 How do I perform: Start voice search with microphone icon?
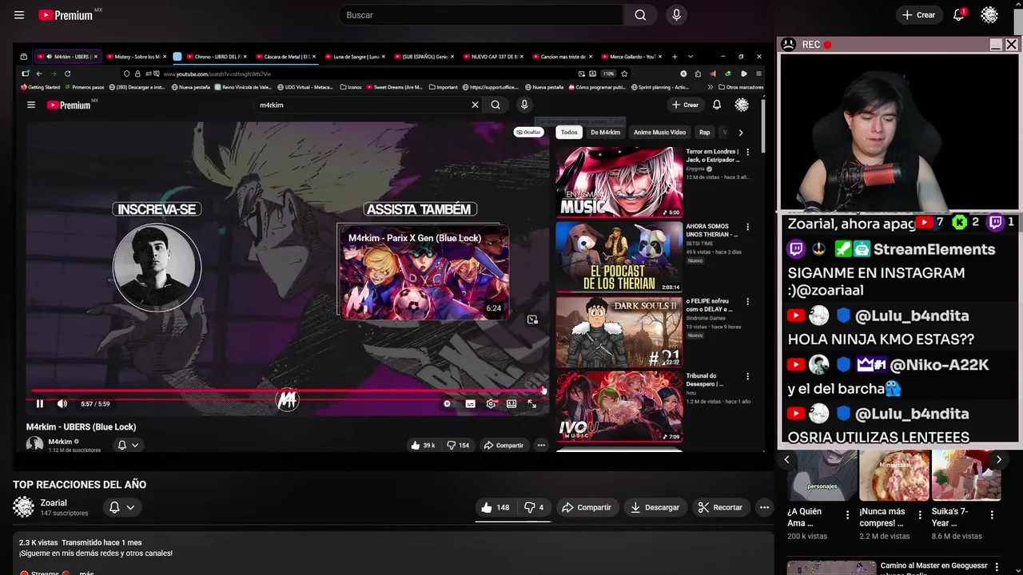[677, 15]
